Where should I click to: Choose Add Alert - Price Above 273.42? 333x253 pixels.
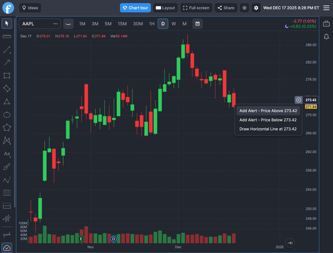(x=268, y=110)
